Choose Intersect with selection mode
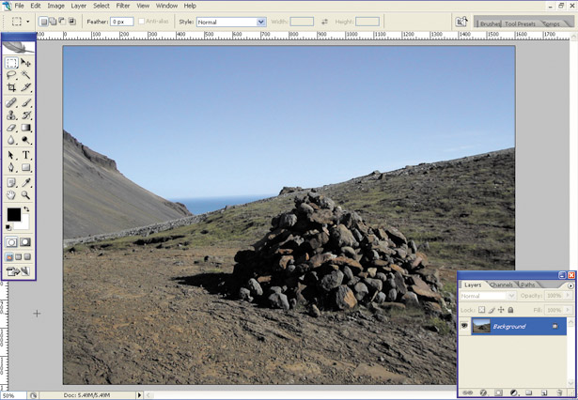Screen dimensions: 578x400 coord(72,22)
